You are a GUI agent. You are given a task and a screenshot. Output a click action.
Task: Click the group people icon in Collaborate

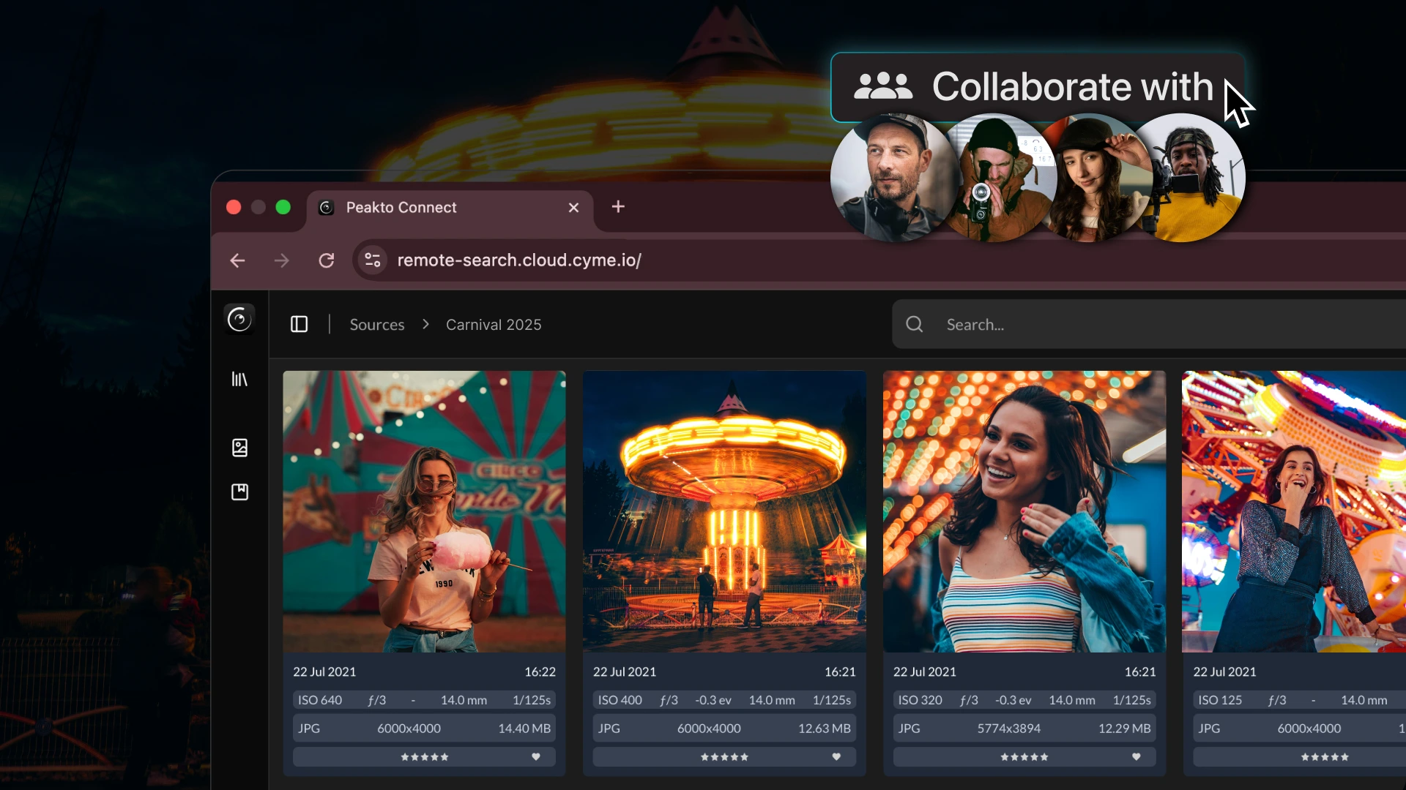[x=883, y=86]
